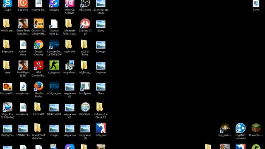Viewport: 265px width, 149px height.
Task: Select the 'Да ну правда чтоли' image file
Action: [x=101, y=4]
